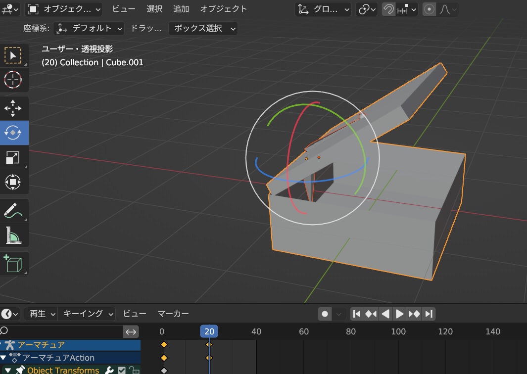Play the animation forward
This screenshot has height=374, width=527.
pyautogui.click(x=399, y=314)
